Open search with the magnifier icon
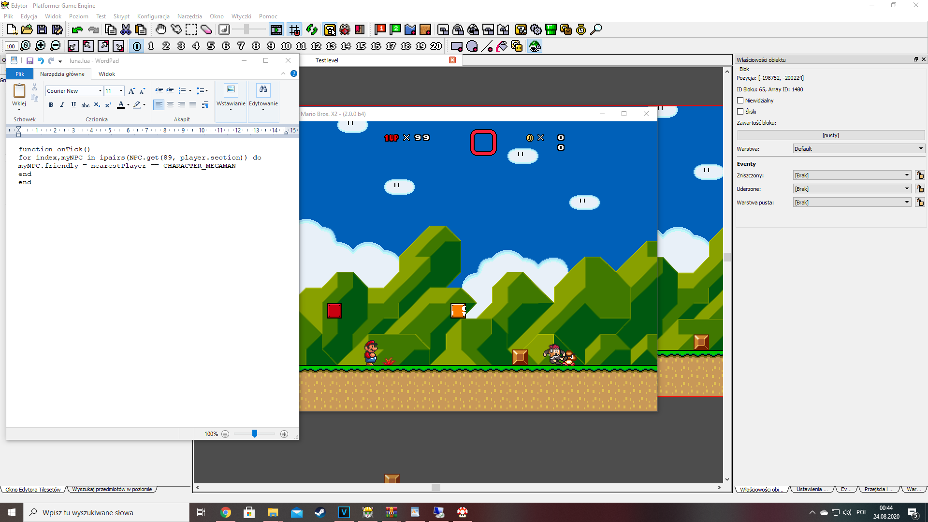 click(596, 29)
